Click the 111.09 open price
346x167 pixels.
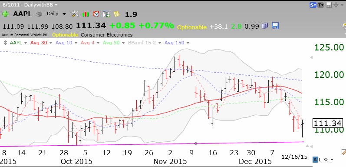tap(13, 27)
